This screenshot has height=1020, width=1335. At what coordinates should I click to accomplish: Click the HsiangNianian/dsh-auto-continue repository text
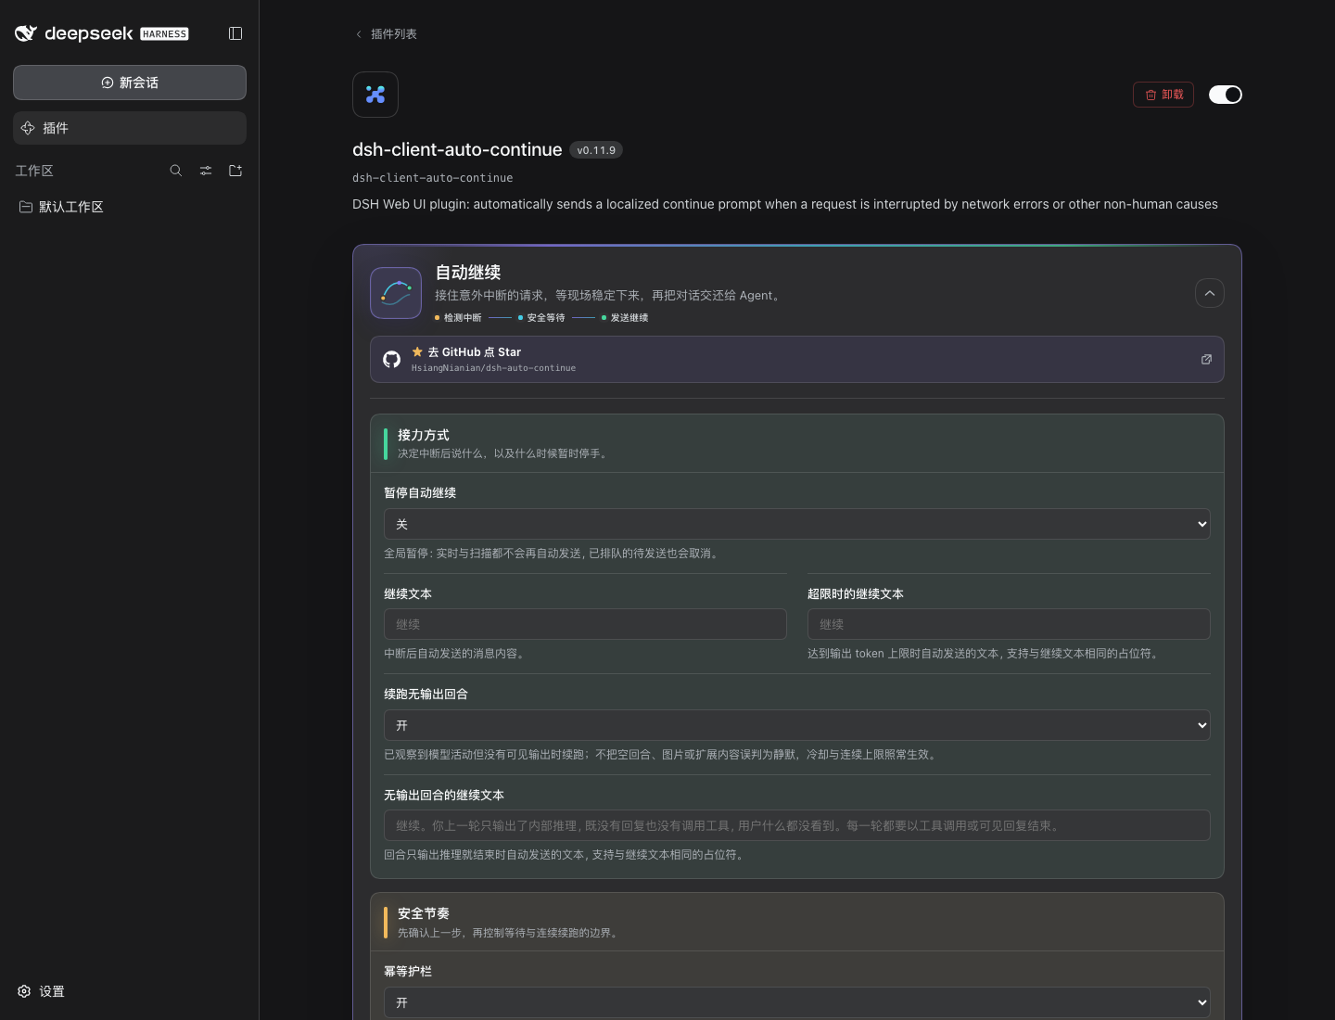pyautogui.click(x=493, y=368)
